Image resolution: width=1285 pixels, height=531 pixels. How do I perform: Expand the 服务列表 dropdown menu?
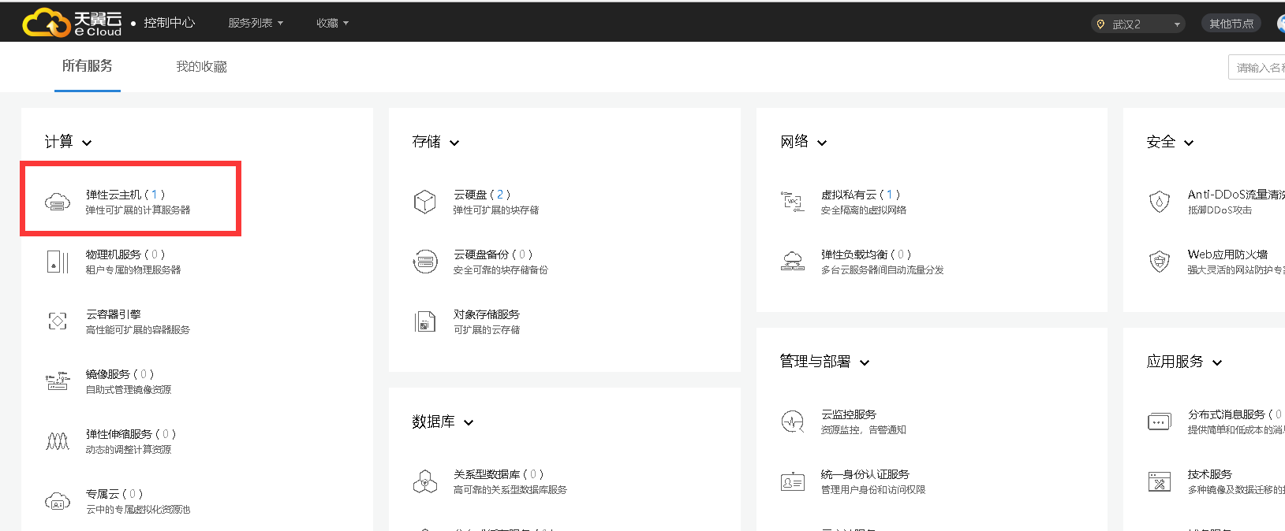pyautogui.click(x=255, y=24)
